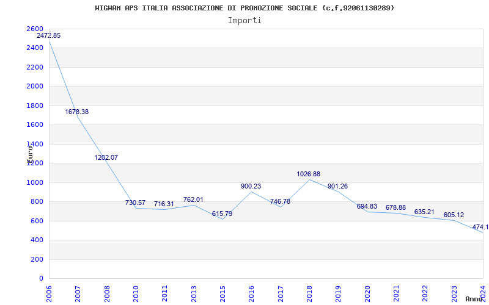Click the 1000 y-axis tick label
This screenshot has width=489, height=305.
point(35,182)
